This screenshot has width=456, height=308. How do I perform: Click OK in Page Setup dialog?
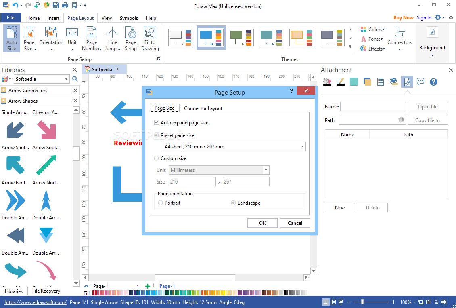tap(262, 223)
